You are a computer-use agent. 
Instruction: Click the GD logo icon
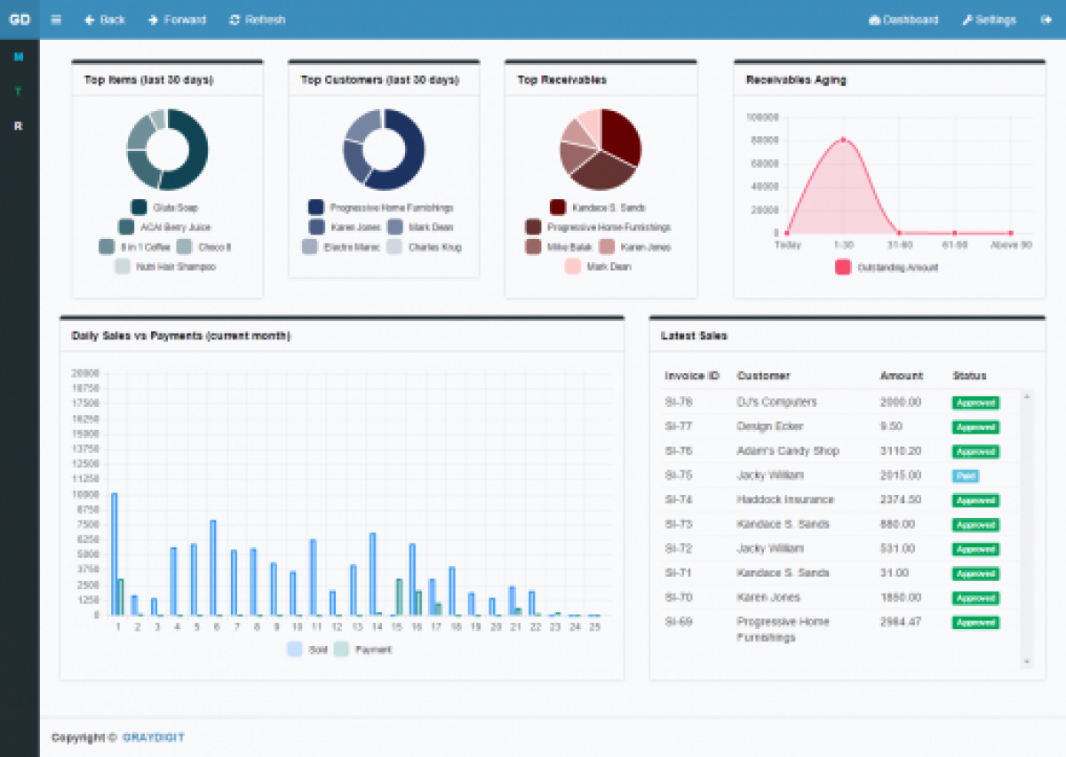tap(19, 19)
